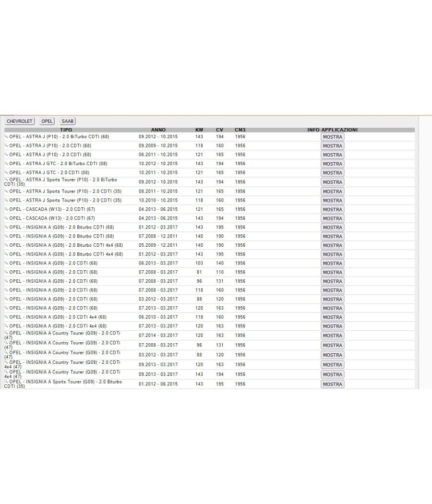
Task: Click magnifier for Insignia A CDTI 03.2012 88 kW (68)
Action: click(x=6, y=299)
